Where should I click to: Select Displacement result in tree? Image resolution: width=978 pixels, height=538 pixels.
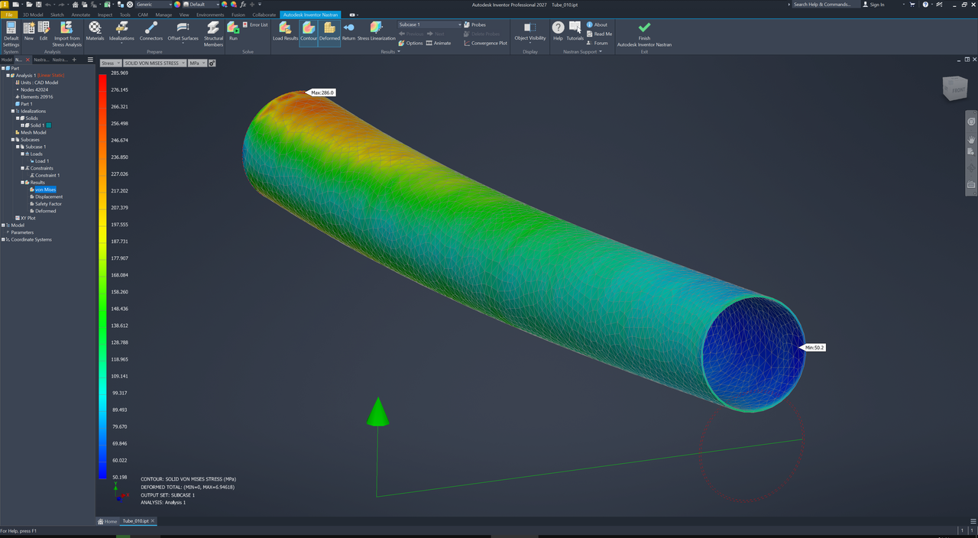(x=49, y=196)
